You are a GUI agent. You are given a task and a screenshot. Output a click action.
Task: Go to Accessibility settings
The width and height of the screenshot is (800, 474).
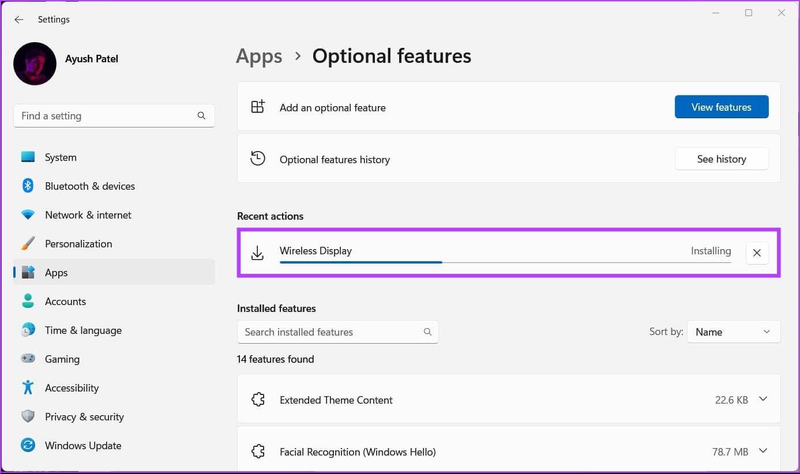pyautogui.click(x=114, y=388)
